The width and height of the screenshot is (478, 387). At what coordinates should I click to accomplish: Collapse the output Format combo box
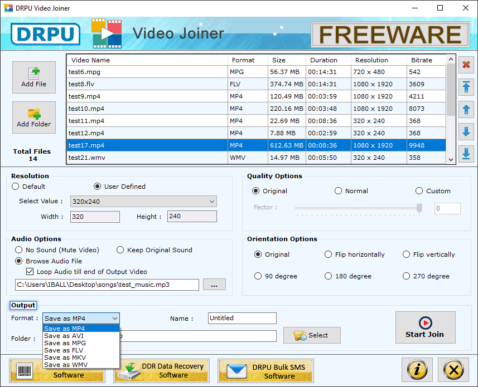pyautogui.click(x=81, y=319)
